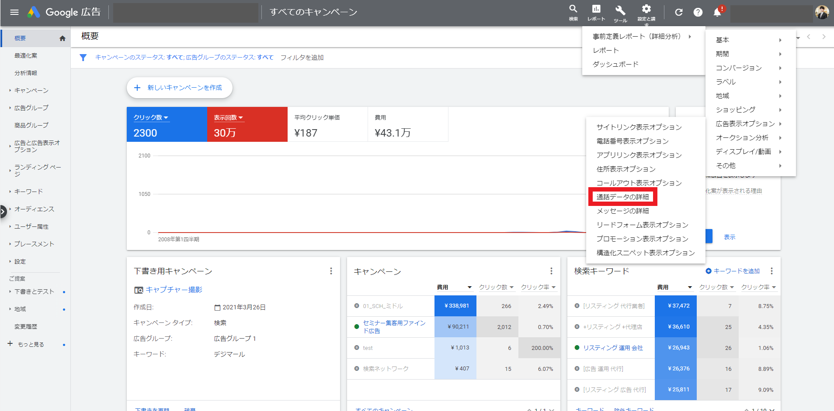
Task: Open the hamburger main menu
Action: point(14,12)
